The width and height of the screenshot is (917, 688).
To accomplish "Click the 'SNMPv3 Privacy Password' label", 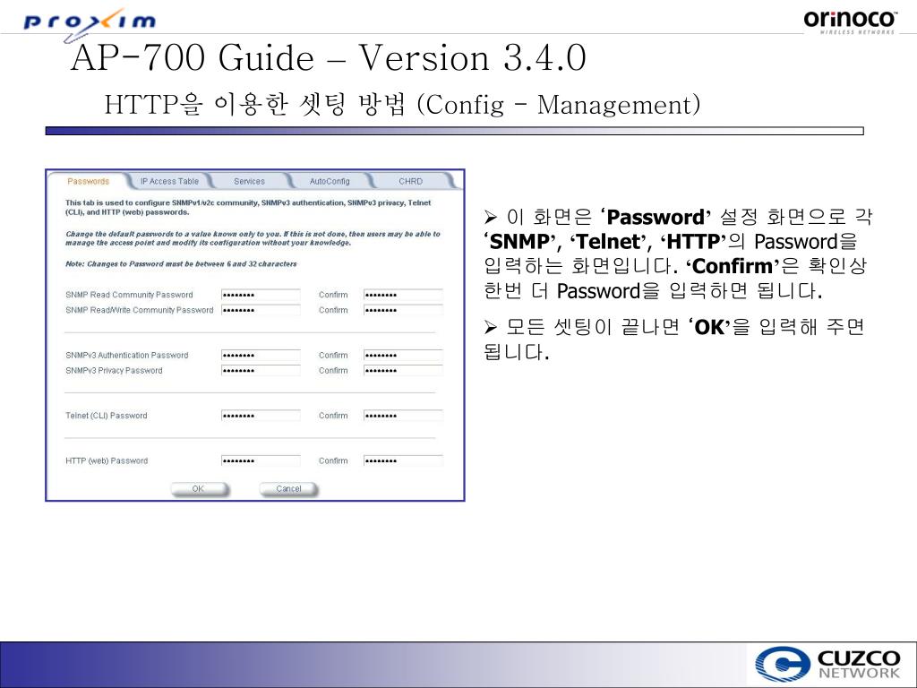I will point(114,370).
